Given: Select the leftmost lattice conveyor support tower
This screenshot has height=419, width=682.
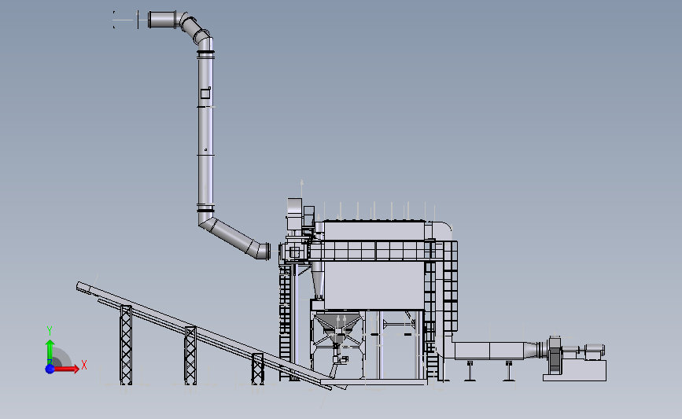Looking at the screenshot, I should pyautogui.click(x=126, y=344).
